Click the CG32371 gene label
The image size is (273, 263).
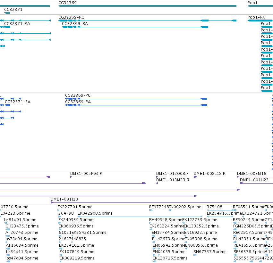pos(13,10)
